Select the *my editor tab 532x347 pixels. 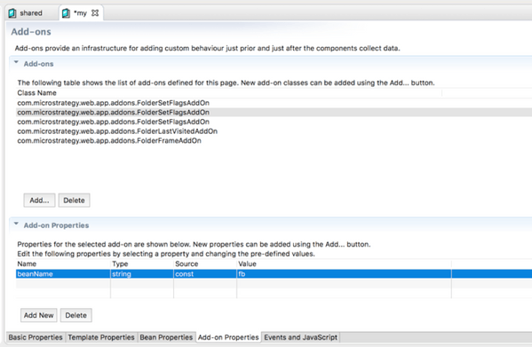point(80,13)
